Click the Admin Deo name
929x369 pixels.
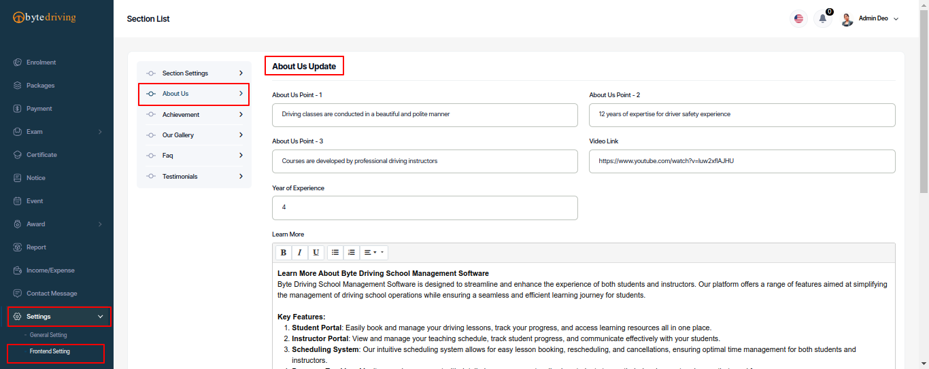pos(873,18)
